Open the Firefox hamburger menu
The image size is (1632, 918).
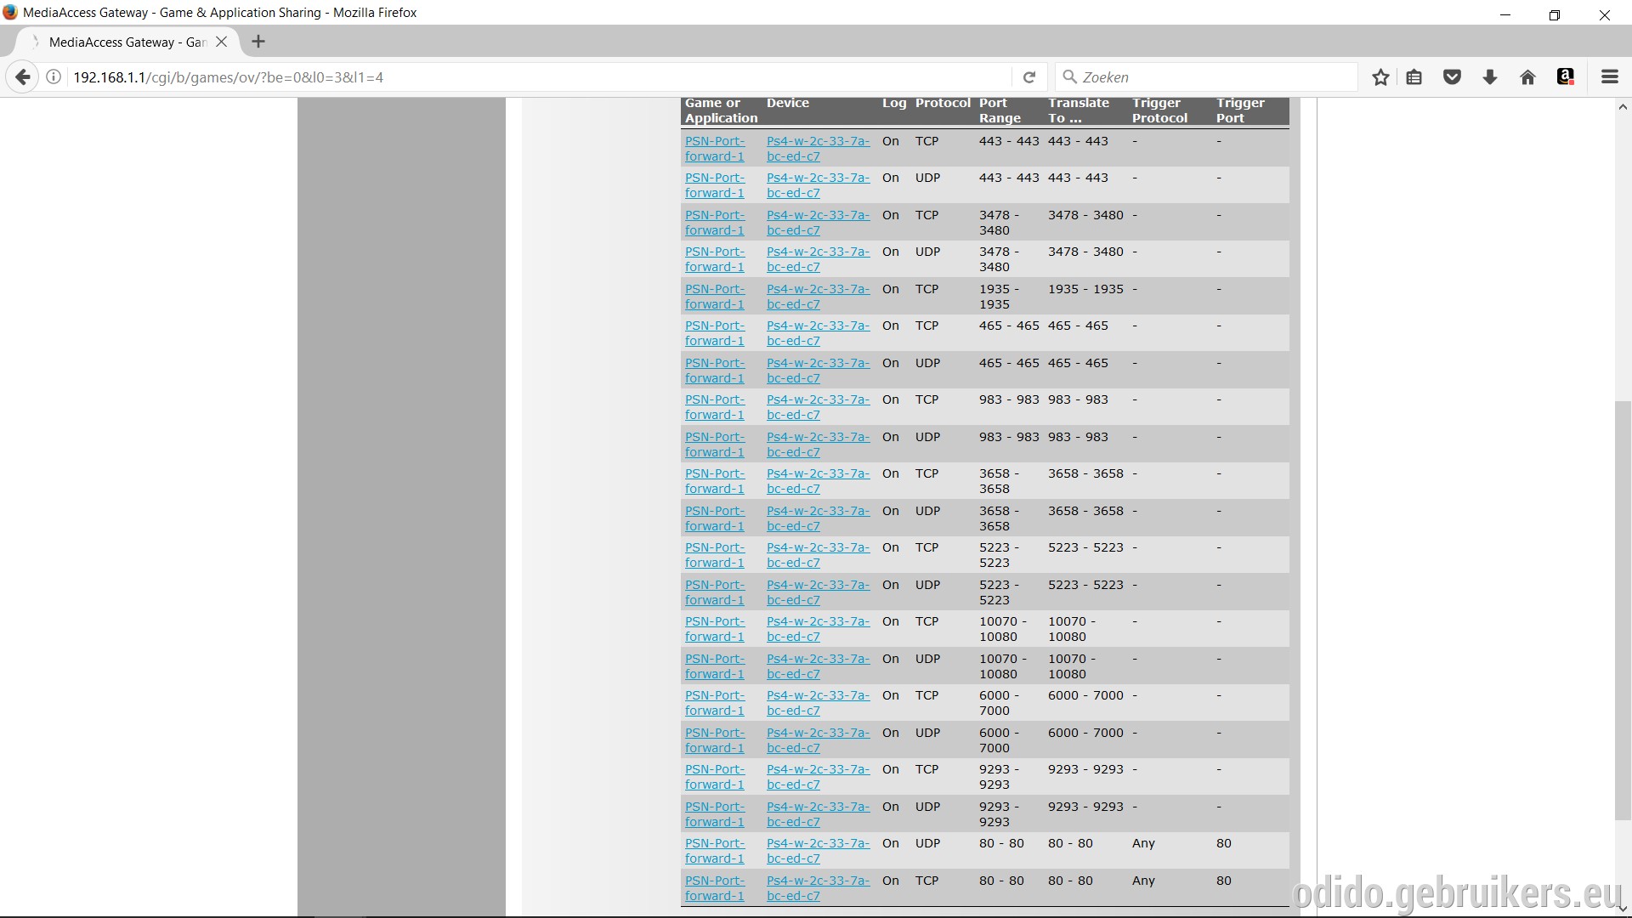point(1609,77)
